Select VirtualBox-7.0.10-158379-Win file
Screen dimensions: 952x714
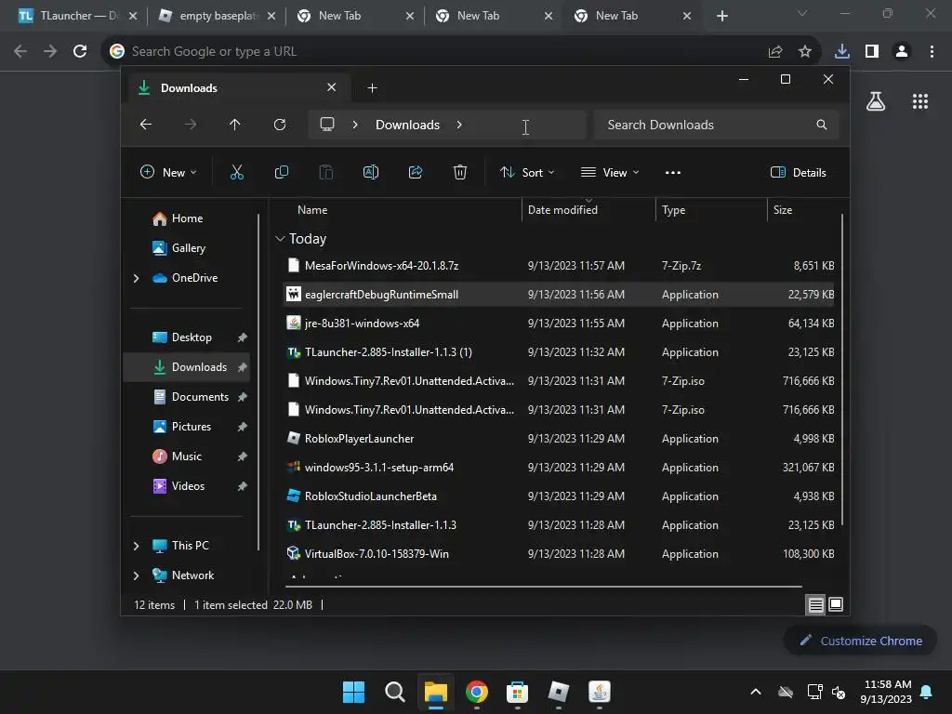(559, 554)
